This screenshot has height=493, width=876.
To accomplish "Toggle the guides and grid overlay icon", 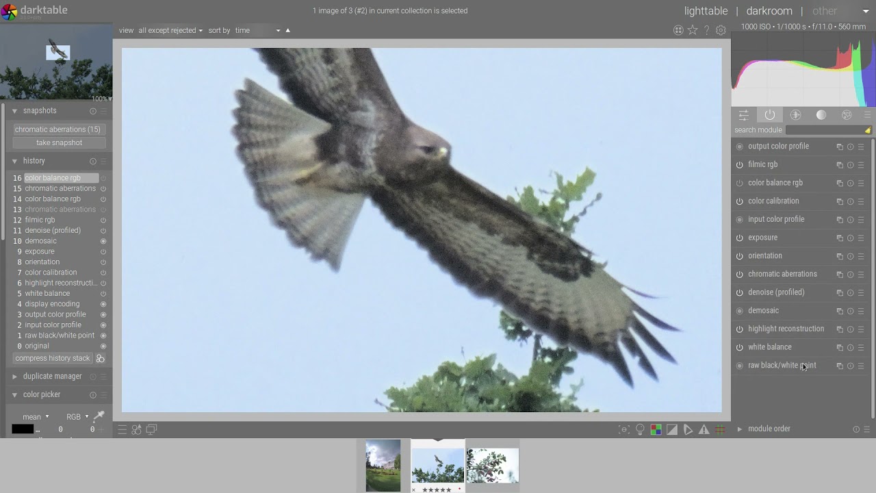I will tap(720, 429).
